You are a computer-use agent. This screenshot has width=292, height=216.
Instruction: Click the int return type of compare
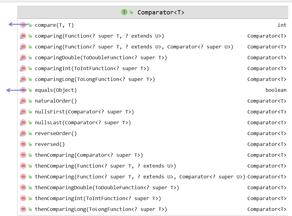coord(282,25)
